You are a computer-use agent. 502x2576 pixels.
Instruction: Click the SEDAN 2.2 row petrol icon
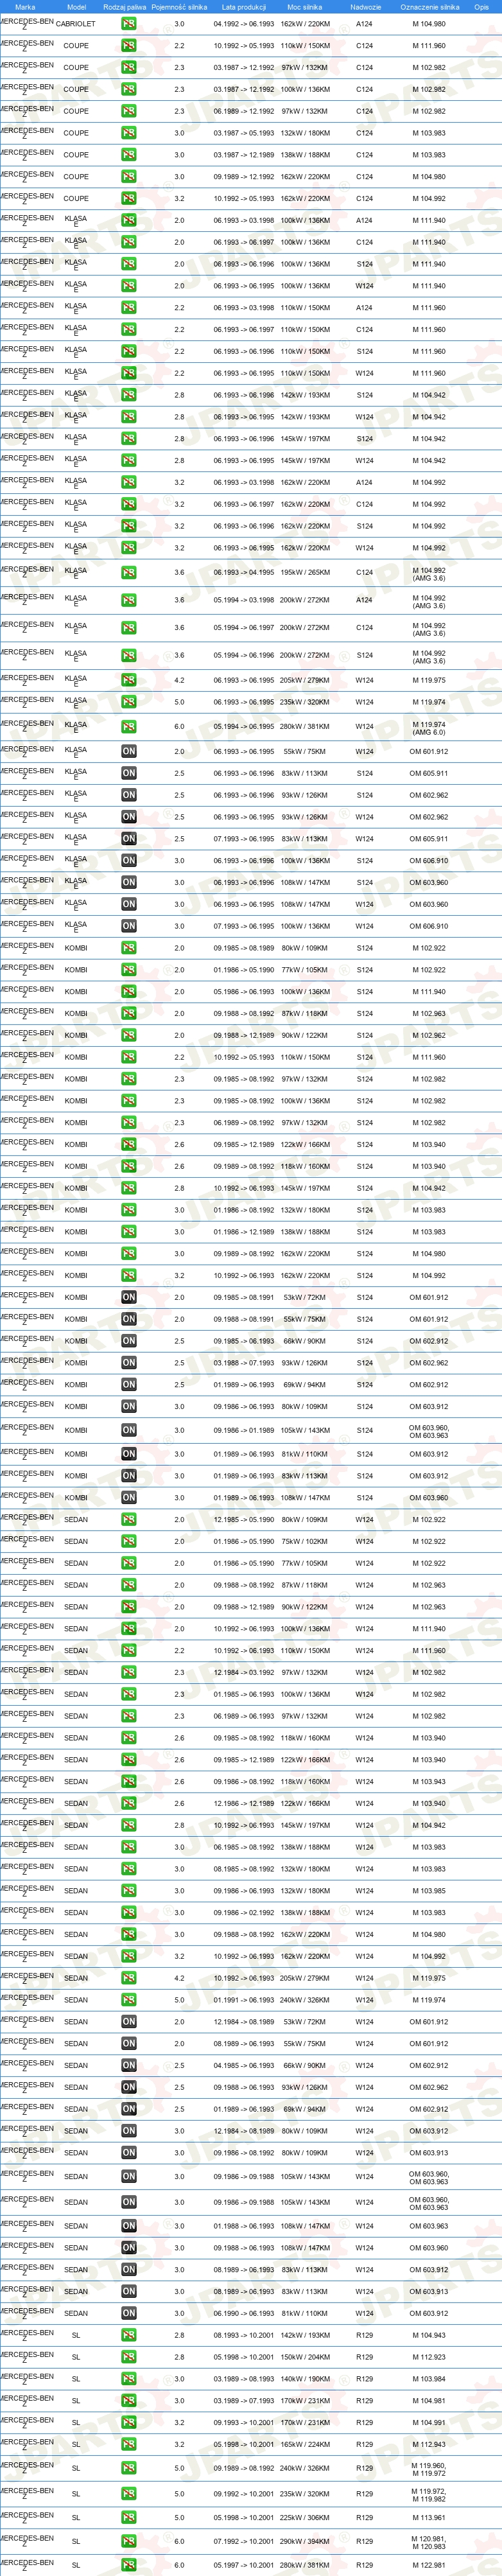[129, 1651]
